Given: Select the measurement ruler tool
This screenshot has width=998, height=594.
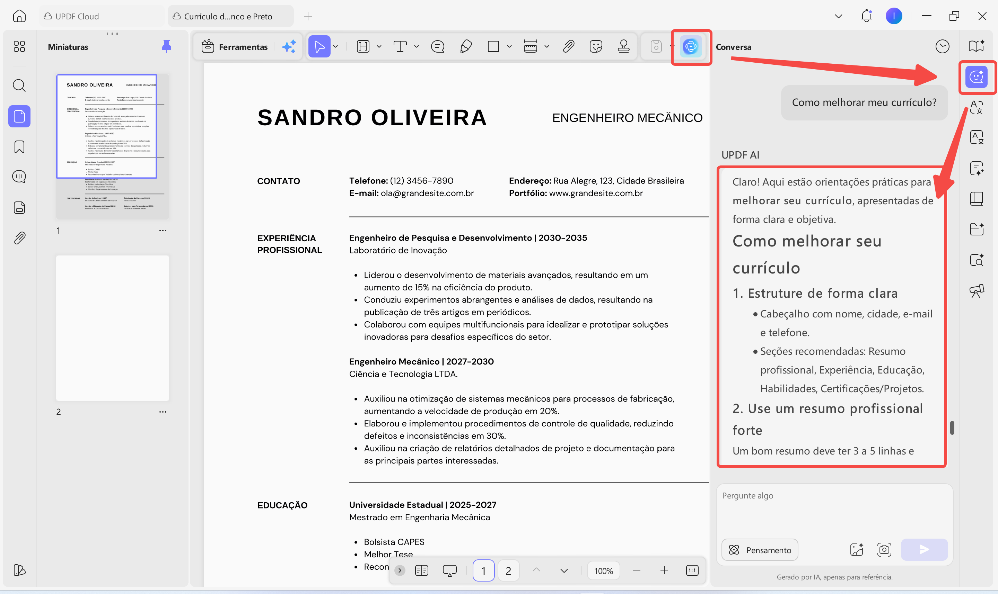Looking at the screenshot, I should [x=530, y=46].
